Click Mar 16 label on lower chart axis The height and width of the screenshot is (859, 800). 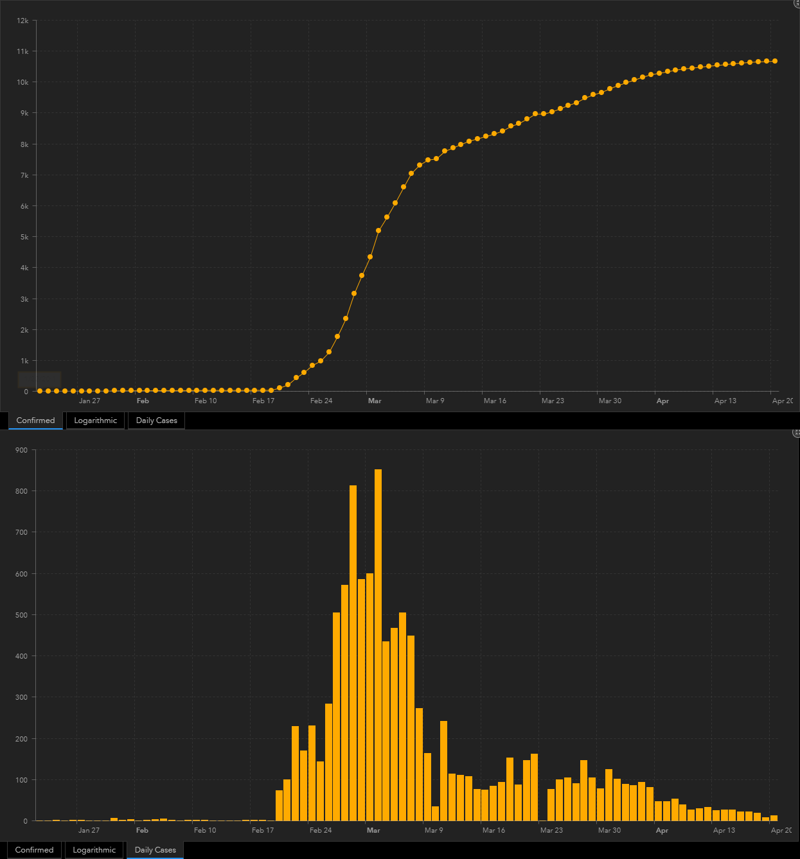[x=493, y=830]
